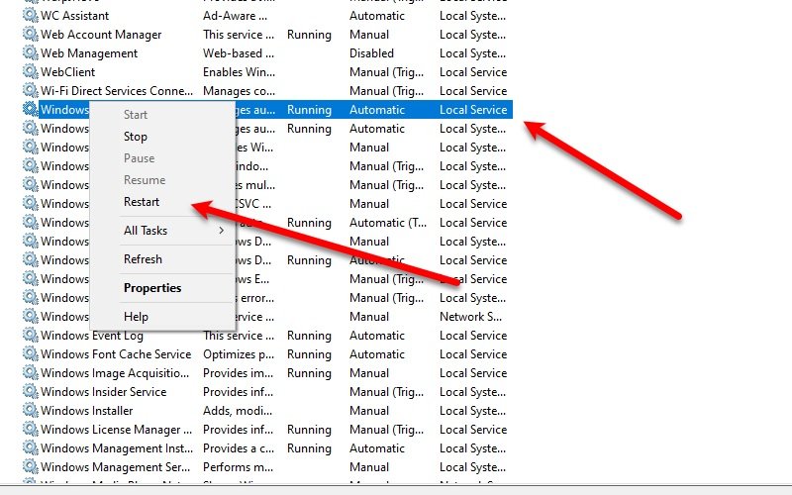
Task: Click the 'Automatic (T...' startup type cell
Action: point(388,222)
